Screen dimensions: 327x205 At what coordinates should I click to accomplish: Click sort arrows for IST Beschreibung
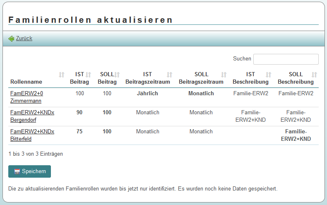tap(269, 75)
